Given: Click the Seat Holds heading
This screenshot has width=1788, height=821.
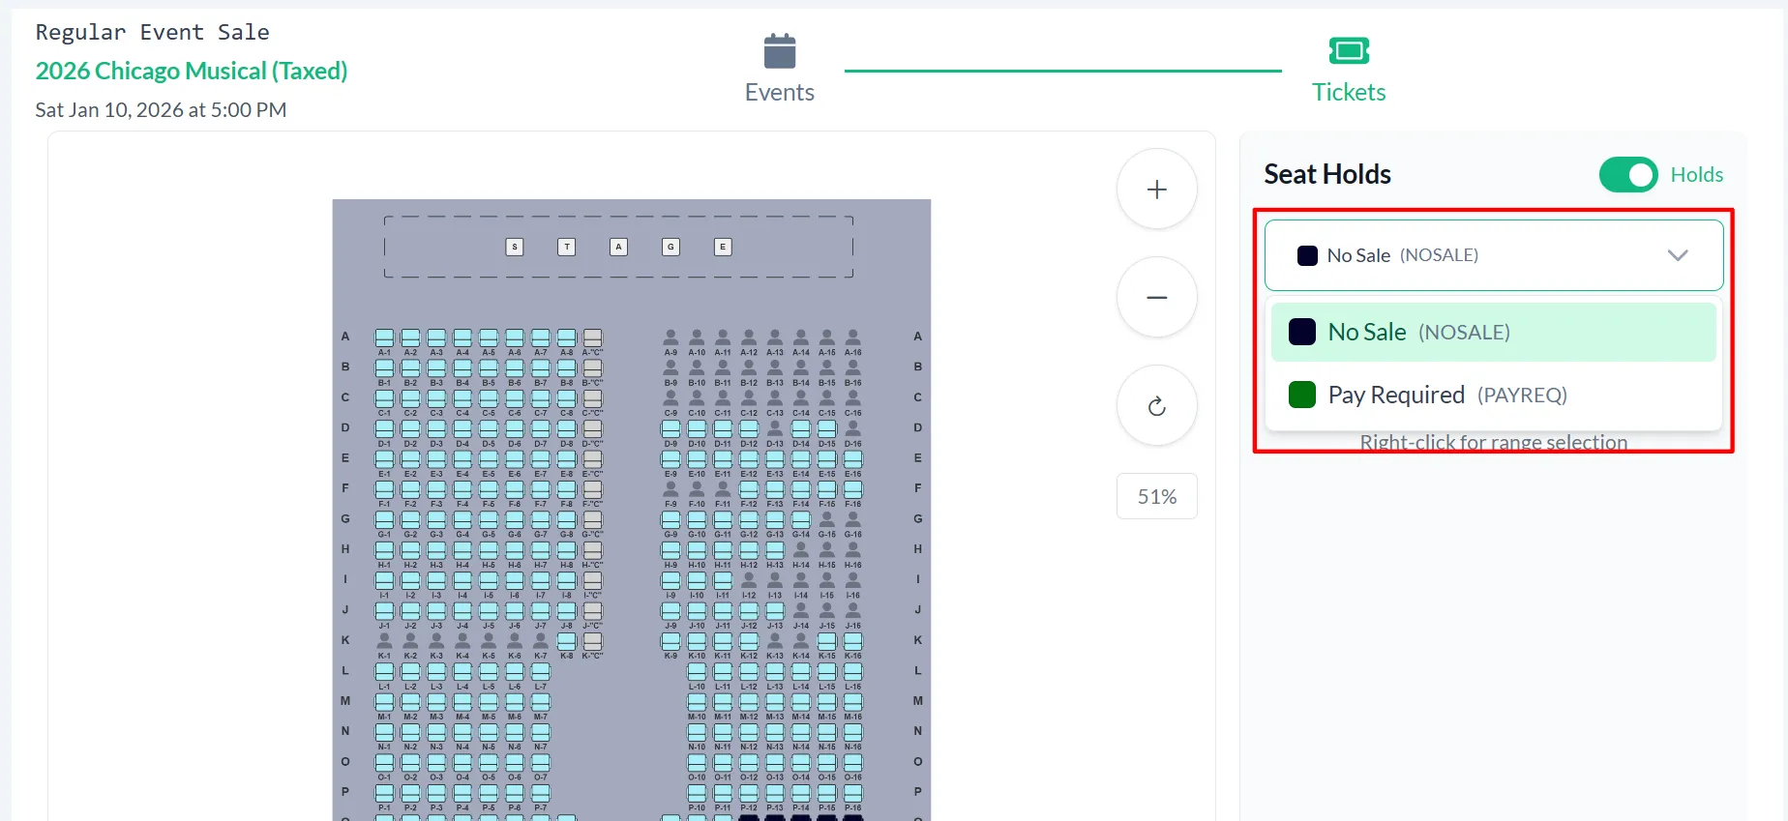Looking at the screenshot, I should [x=1327, y=174].
